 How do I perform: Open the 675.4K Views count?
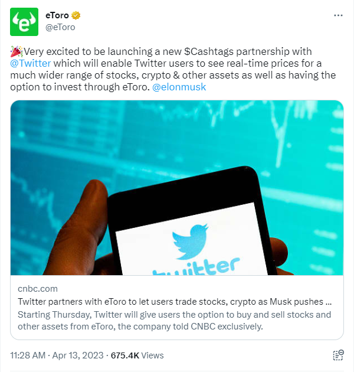pos(137,355)
